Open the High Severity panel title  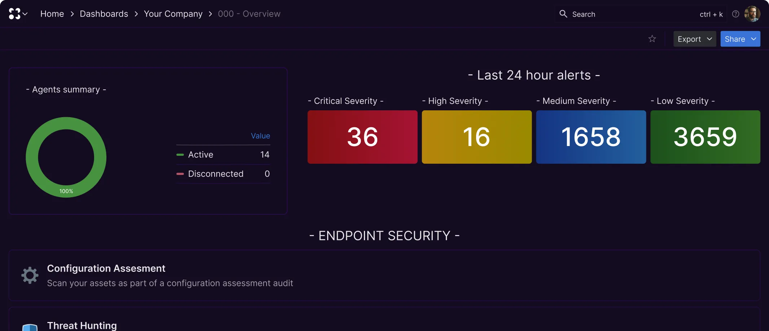point(455,101)
